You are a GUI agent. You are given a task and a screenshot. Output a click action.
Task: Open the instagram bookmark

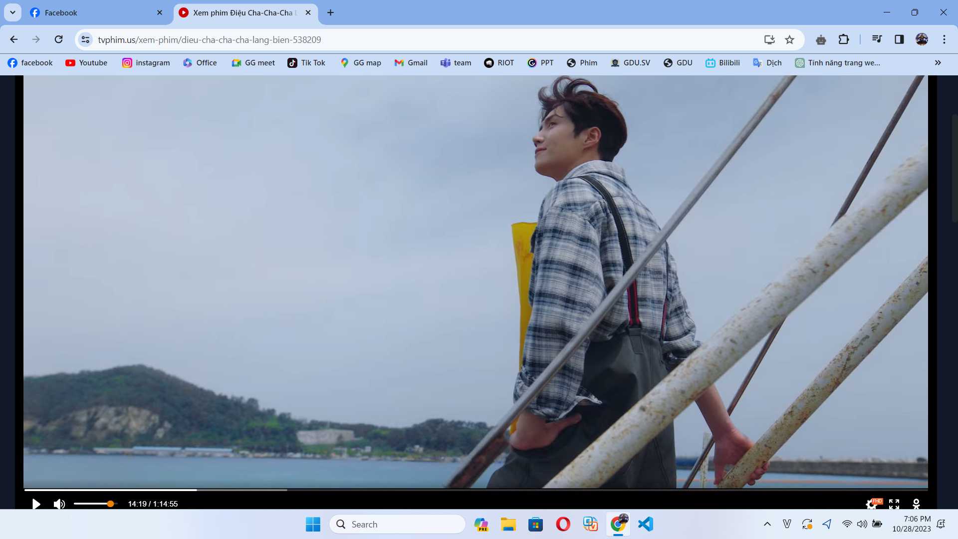[146, 63]
